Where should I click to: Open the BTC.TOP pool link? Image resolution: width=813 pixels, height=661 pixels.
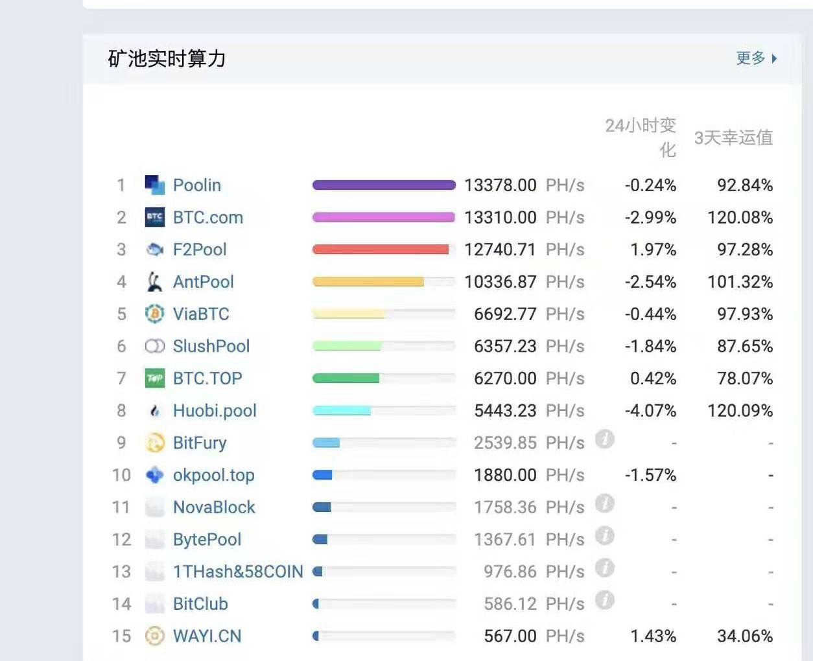(x=207, y=378)
